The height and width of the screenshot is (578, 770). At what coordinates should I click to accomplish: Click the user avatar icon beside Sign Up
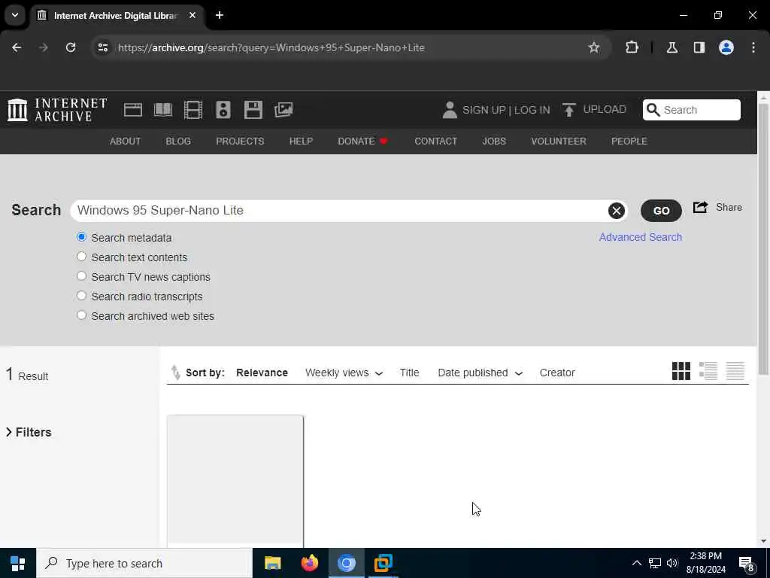450,110
